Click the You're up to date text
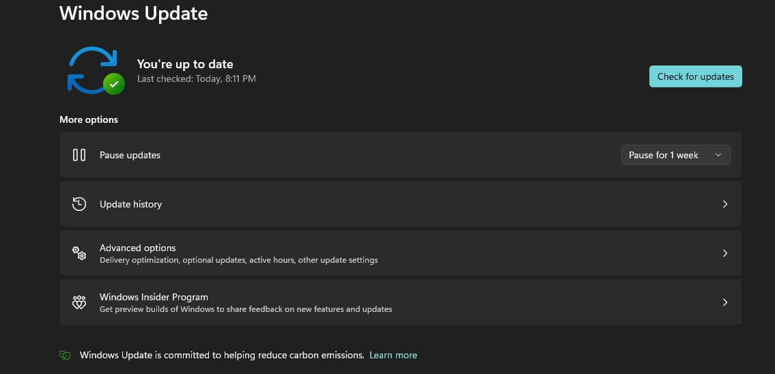Image resolution: width=775 pixels, height=374 pixels. pos(185,64)
